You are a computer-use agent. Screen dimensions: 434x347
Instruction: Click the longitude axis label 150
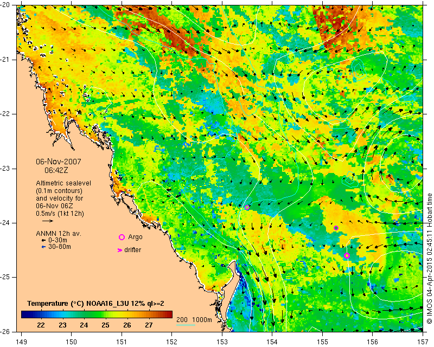(x=72, y=342)
